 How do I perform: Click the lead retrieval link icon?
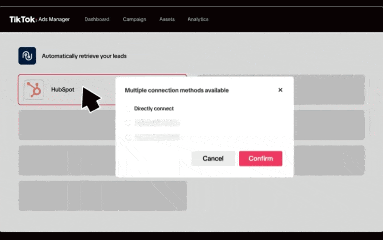tap(27, 56)
